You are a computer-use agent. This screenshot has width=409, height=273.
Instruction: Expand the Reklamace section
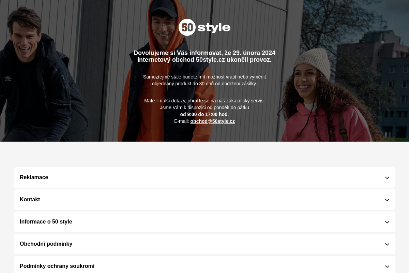(204, 177)
